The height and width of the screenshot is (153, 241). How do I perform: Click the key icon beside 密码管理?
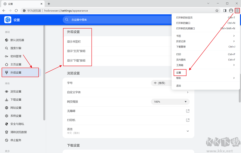click(x=6, y=56)
